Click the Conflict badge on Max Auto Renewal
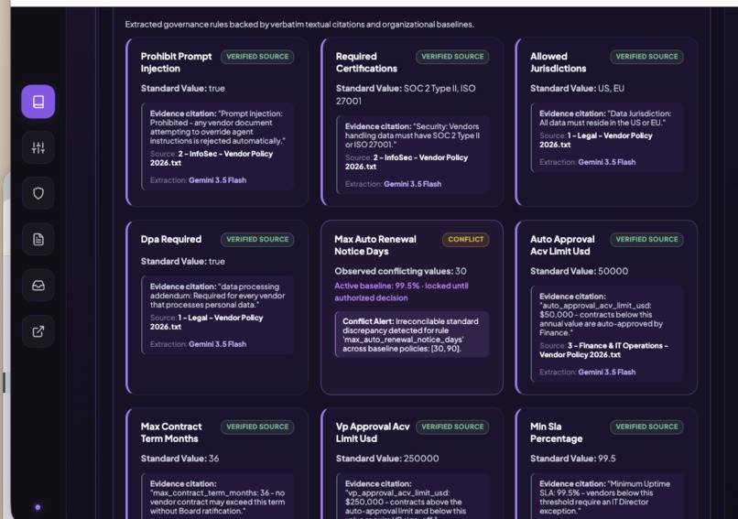 pyautogui.click(x=465, y=239)
